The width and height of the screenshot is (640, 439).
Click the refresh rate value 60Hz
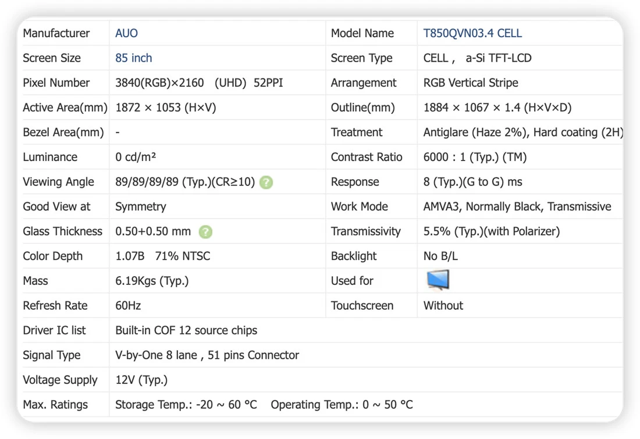coord(128,306)
